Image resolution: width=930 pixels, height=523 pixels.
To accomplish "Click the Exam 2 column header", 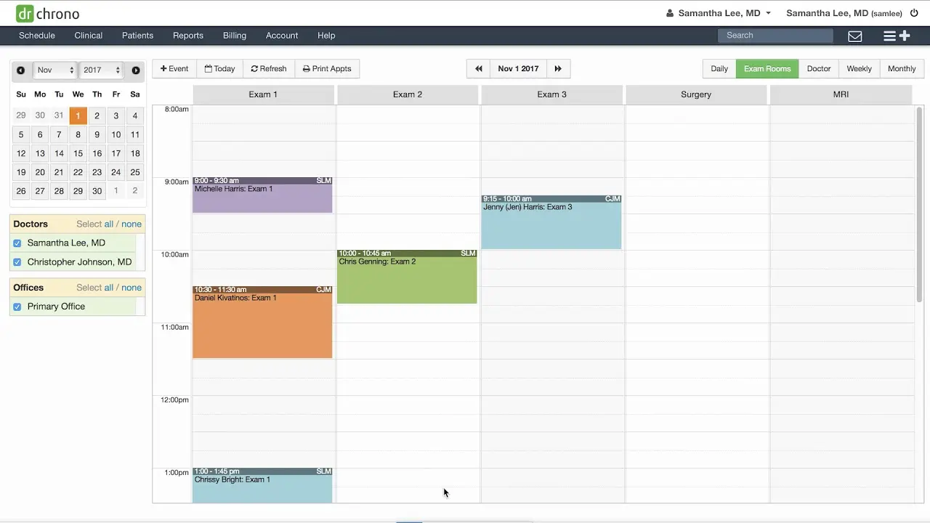I will pyautogui.click(x=408, y=94).
